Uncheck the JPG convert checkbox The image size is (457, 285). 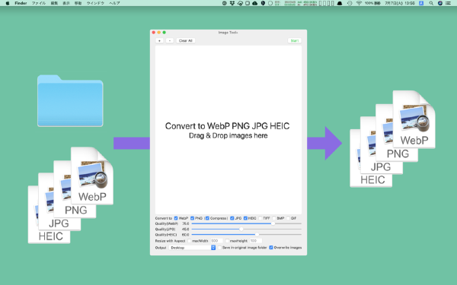232,218
